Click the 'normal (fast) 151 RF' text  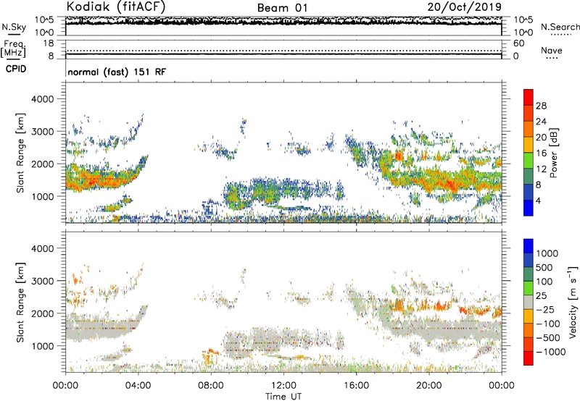click(x=117, y=72)
